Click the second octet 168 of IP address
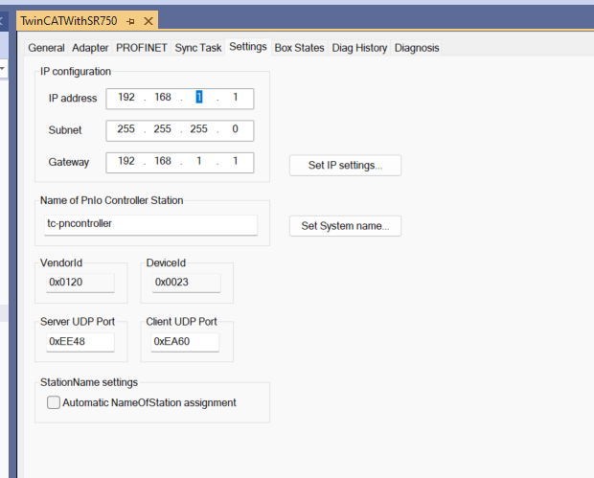Image resolution: width=594 pixels, height=478 pixels. pyautogui.click(x=163, y=98)
